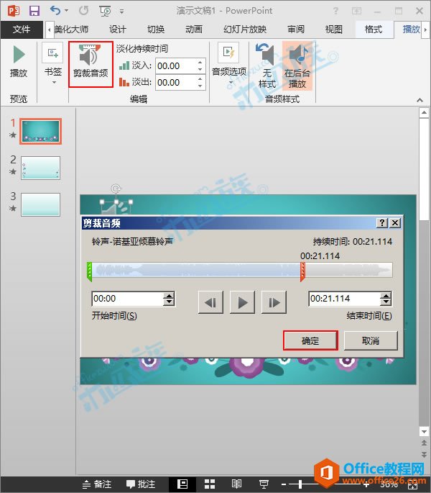Open the Undo history dropdown arrow

pyautogui.click(x=67, y=11)
